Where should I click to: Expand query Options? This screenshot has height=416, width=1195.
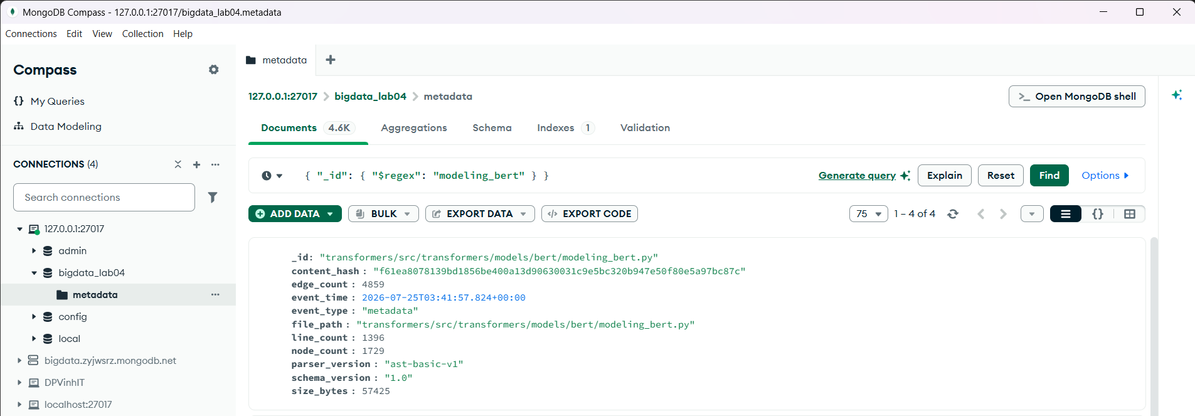(1105, 176)
